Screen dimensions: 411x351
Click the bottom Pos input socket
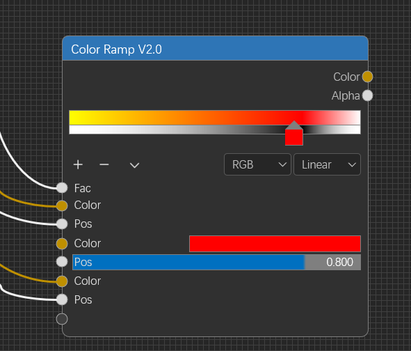tap(62, 299)
